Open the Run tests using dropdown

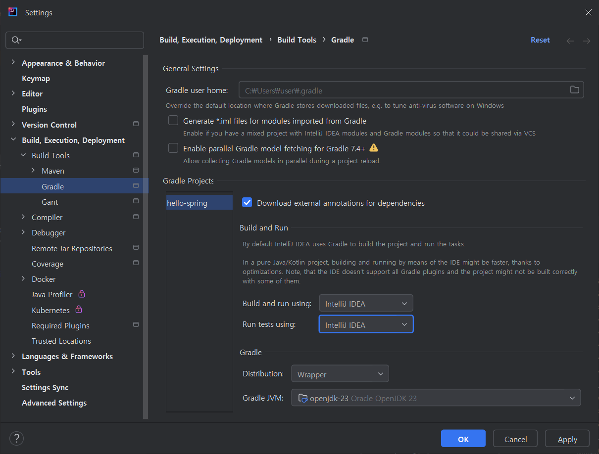click(x=366, y=324)
